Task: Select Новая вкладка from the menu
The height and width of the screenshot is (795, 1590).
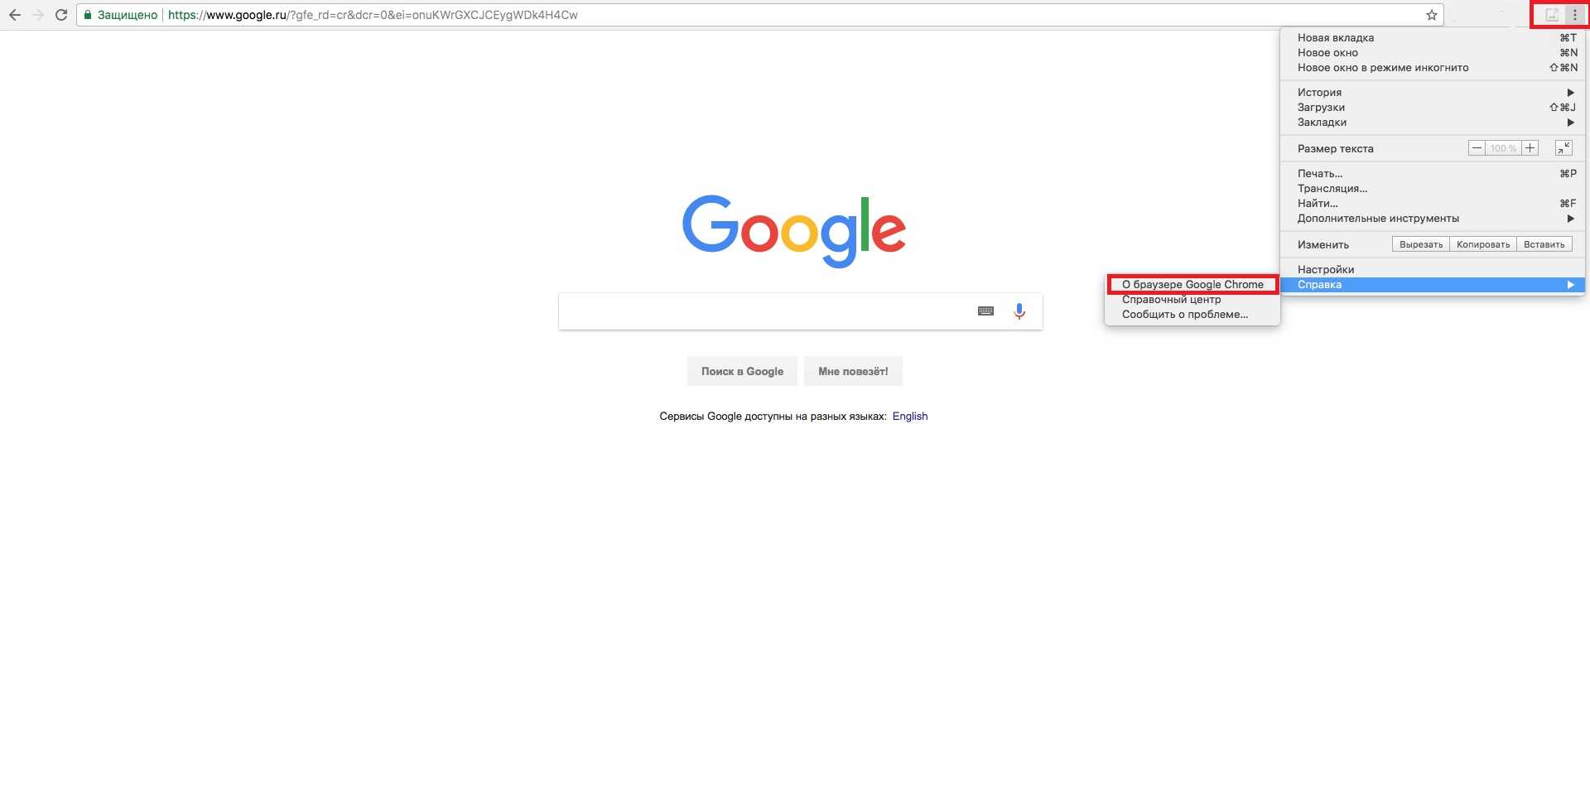Action: pyautogui.click(x=1433, y=38)
